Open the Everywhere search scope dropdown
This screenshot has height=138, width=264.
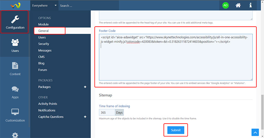(x=44, y=6)
